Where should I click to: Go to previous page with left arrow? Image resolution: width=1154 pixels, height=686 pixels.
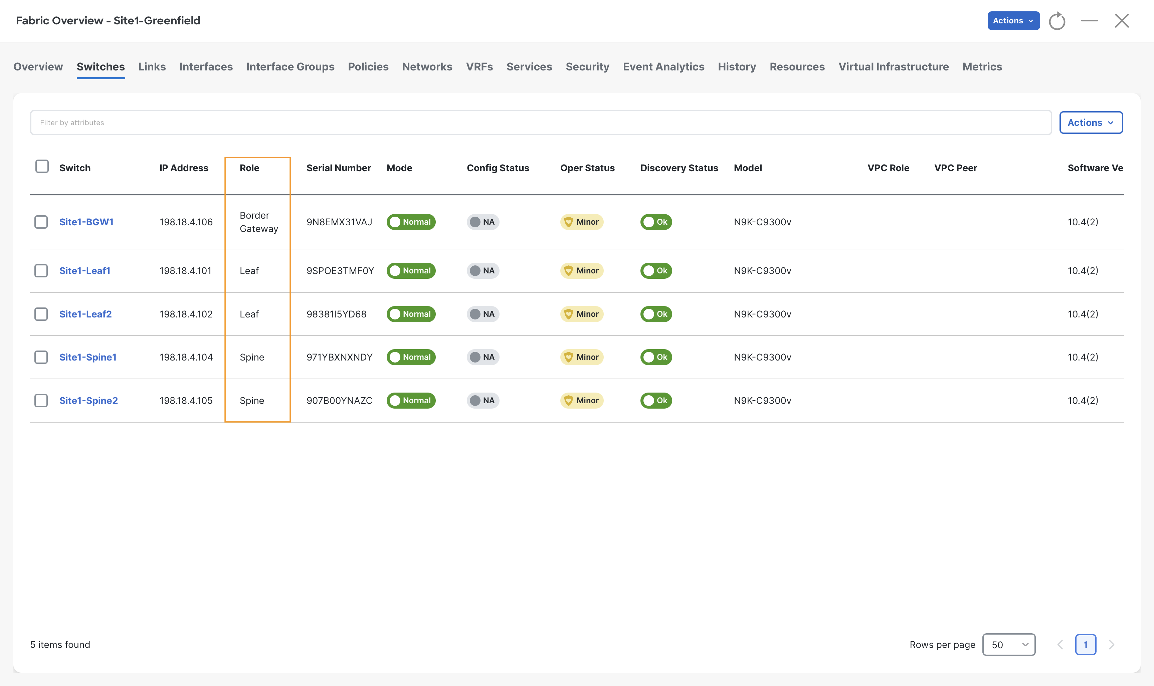pos(1060,644)
